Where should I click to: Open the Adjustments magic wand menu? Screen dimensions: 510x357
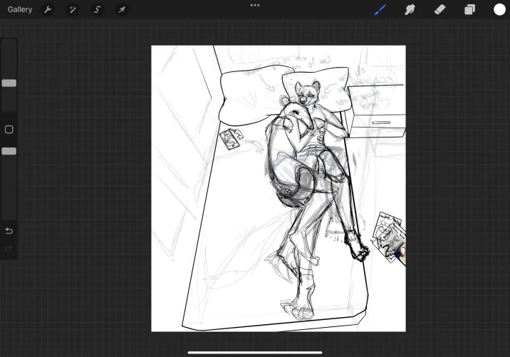click(72, 10)
